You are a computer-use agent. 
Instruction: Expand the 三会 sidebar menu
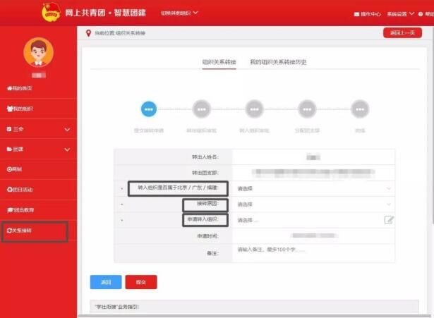[39, 129]
